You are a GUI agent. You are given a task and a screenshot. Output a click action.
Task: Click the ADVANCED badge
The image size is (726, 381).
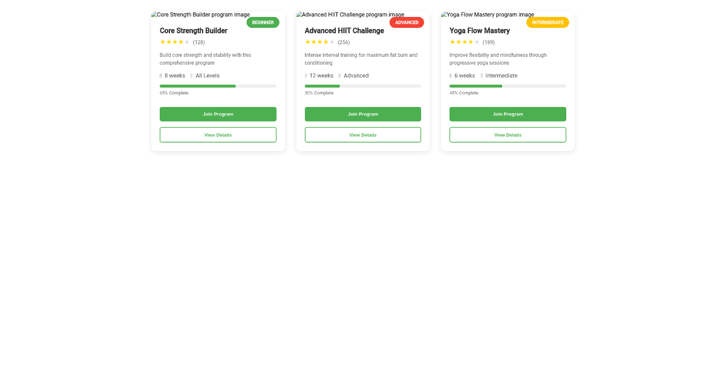(407, 22)
